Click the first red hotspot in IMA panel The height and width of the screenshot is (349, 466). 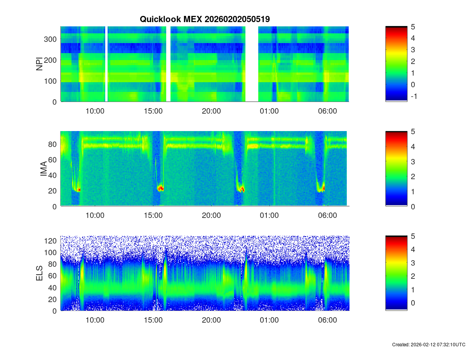[79, 190]
